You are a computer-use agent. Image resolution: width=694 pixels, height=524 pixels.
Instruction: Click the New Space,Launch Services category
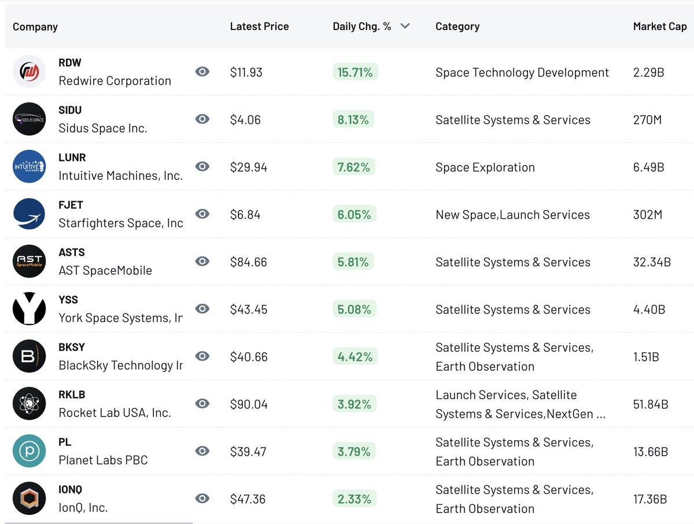(513, 215)
